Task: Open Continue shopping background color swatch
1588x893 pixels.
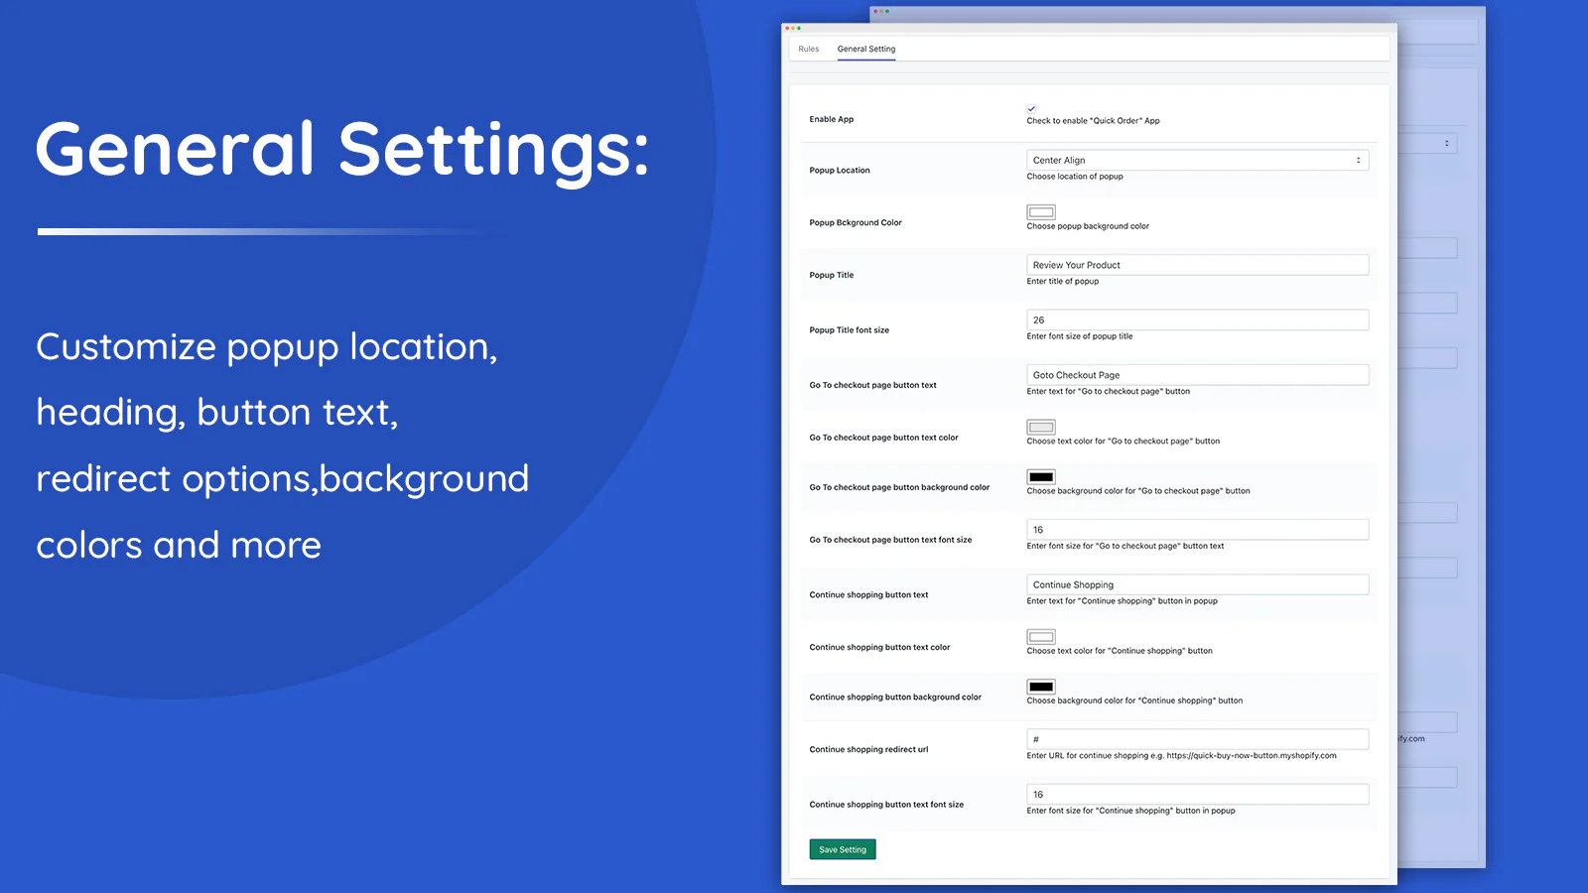Action: click(x=1040, y=687)
